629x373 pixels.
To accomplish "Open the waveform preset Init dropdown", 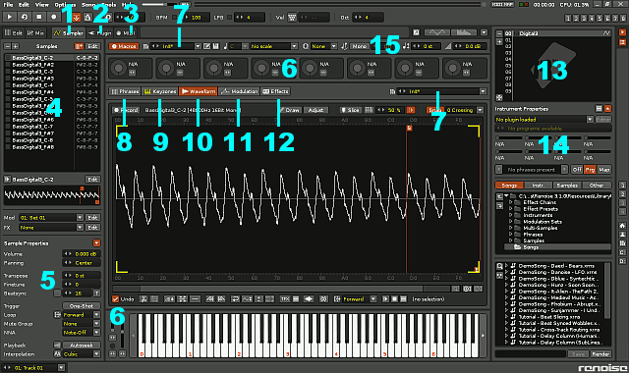I will pyautogui.click(x=441, y=91).
